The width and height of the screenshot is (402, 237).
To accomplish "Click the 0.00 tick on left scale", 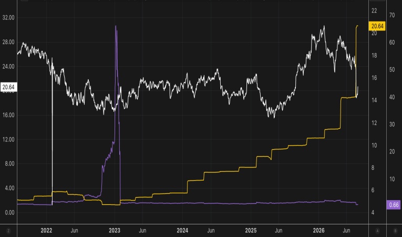I will tap(9, 212).
